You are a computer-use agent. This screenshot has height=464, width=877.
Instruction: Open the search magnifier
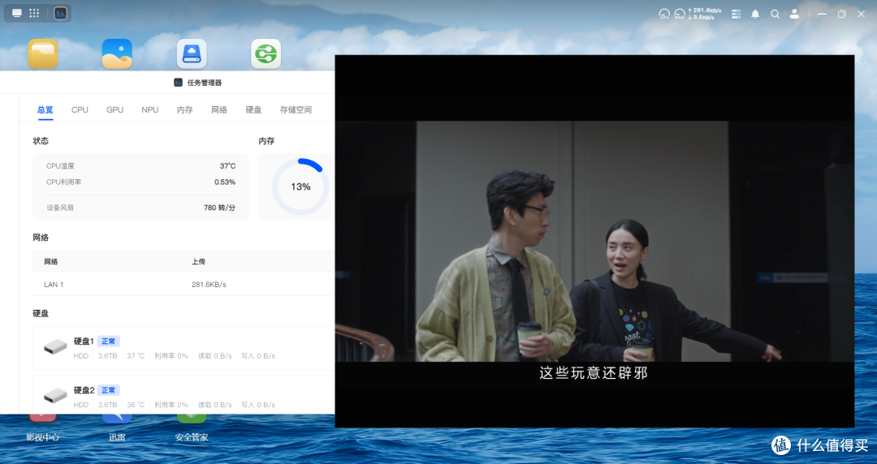coord(775,14)
